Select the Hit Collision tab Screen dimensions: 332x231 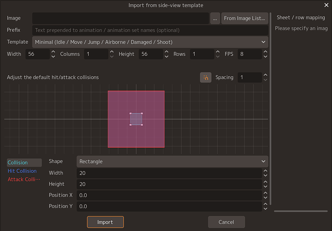click(22, 171)
